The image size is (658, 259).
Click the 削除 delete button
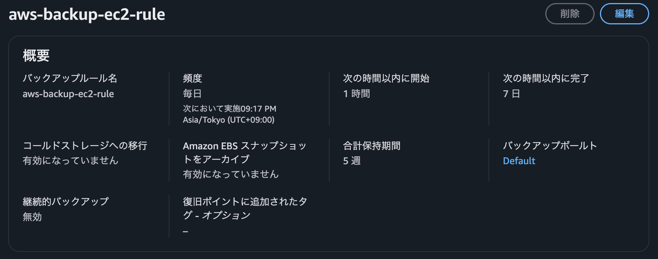[x=569, y=14]
